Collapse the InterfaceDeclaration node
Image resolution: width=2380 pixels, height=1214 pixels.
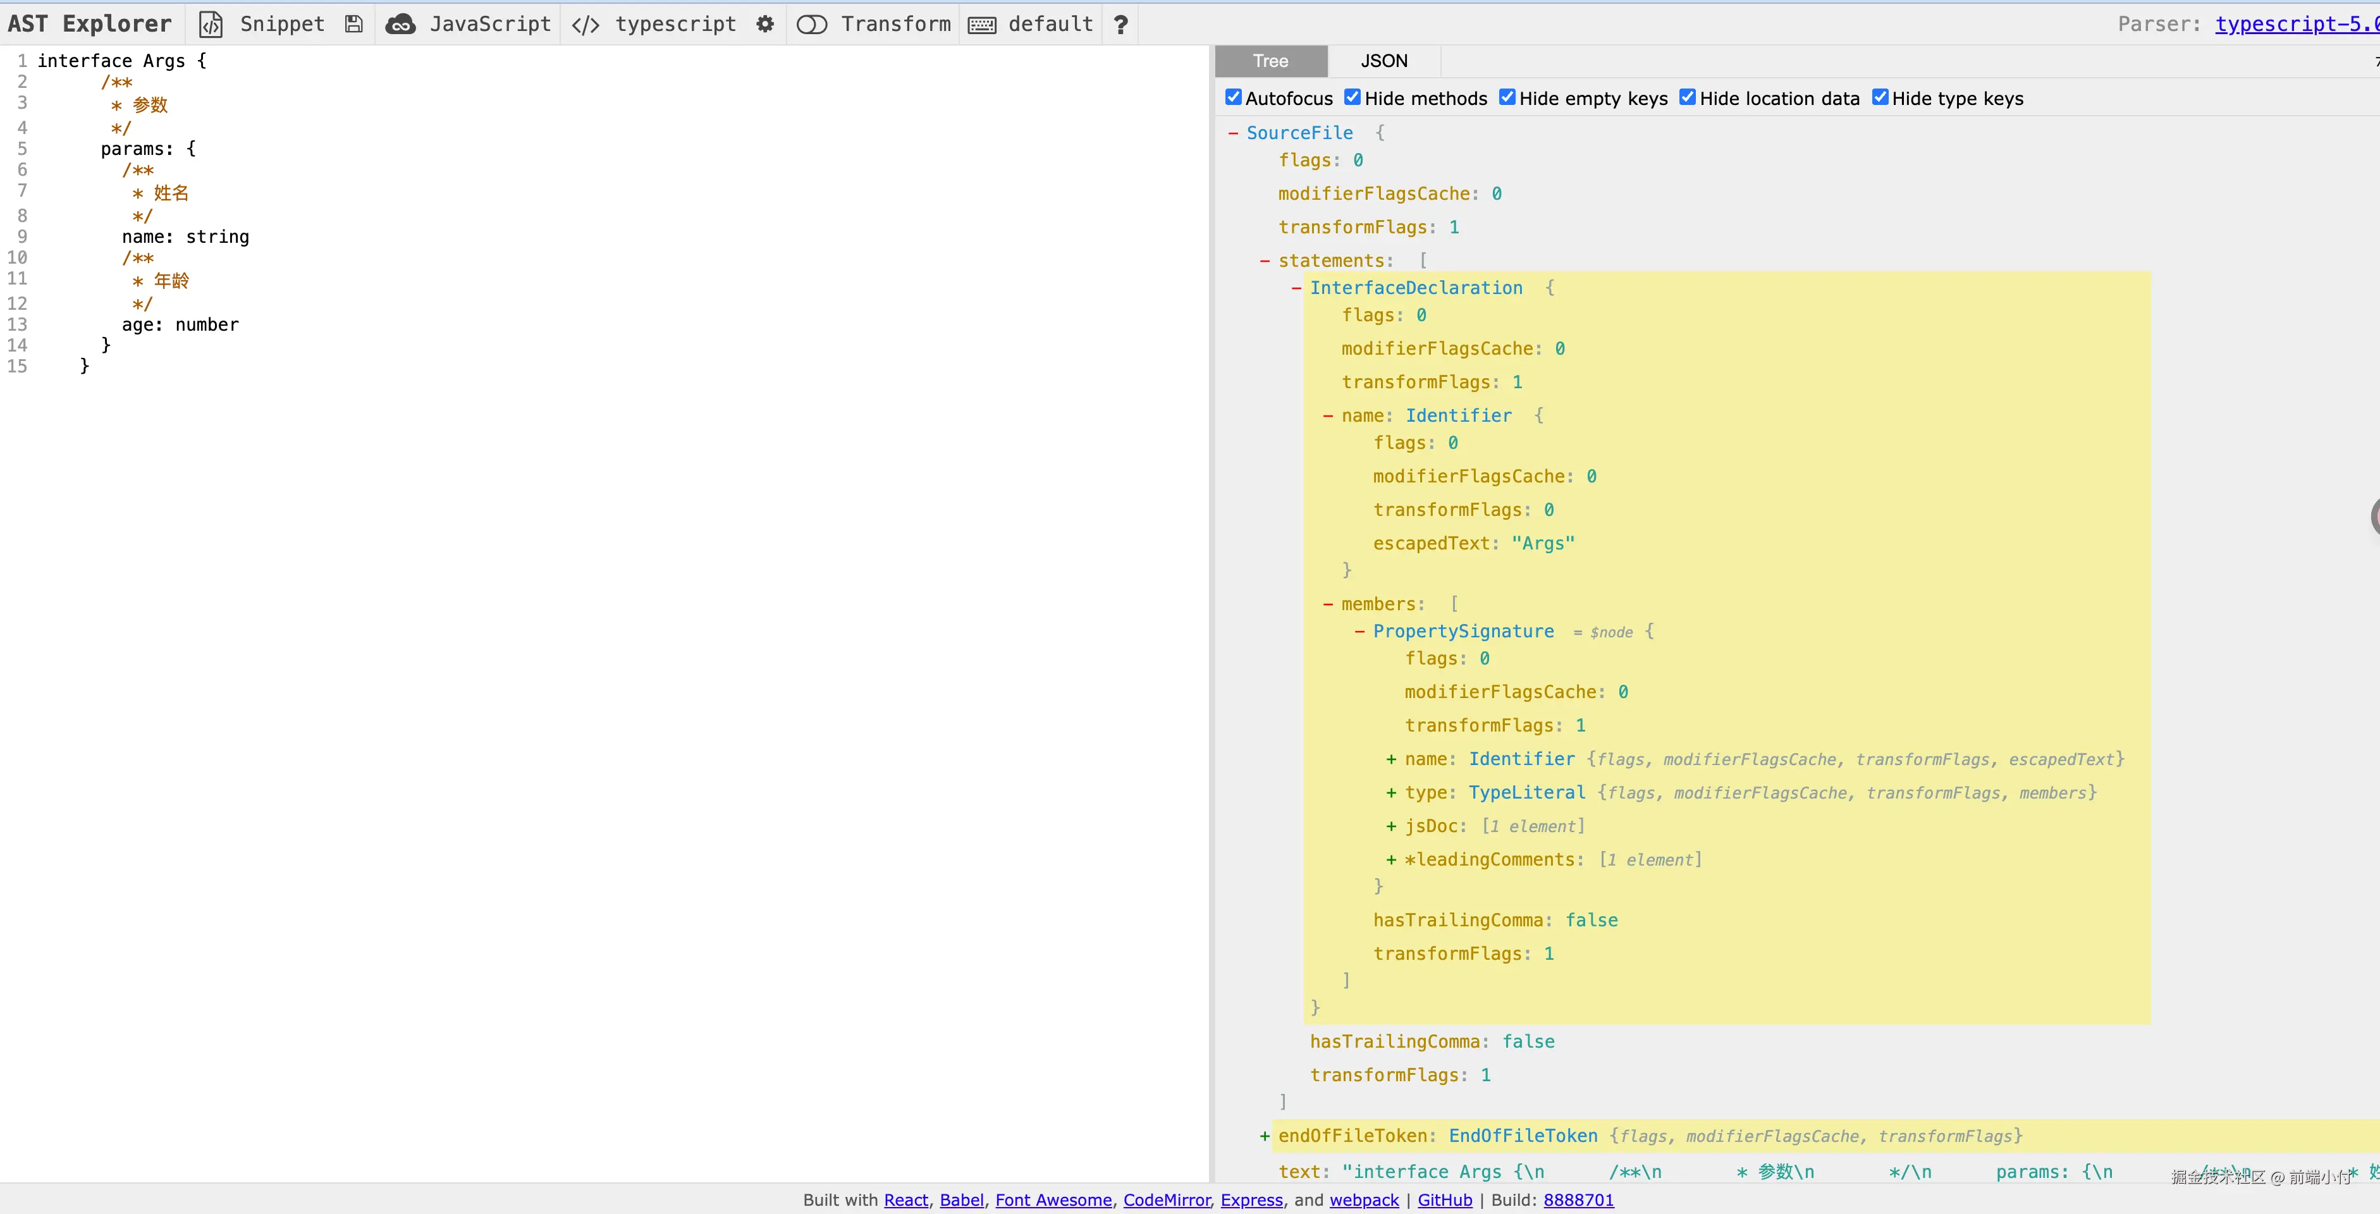[x=1296, y=288]
